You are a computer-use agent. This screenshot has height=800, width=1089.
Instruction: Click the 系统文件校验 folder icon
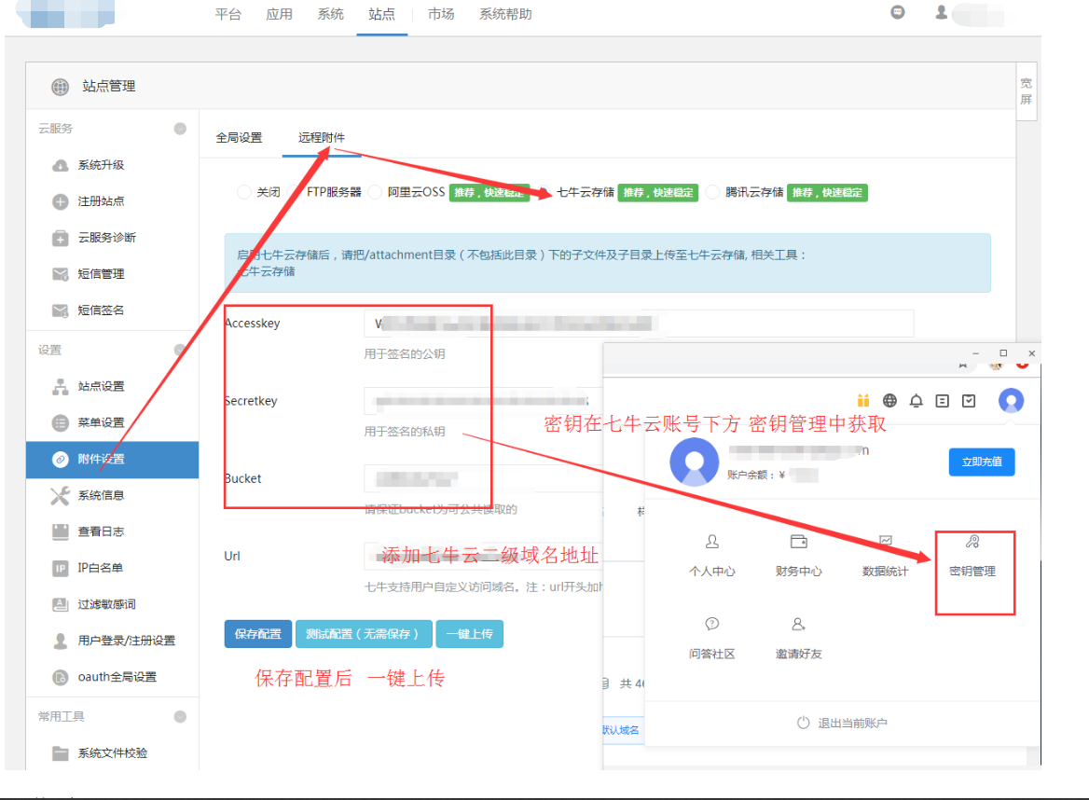point(61,753)
